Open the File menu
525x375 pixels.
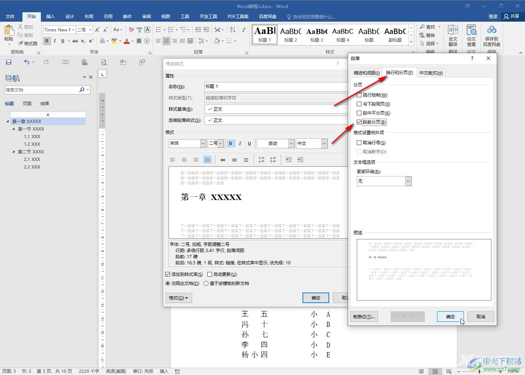pos(10,16)
